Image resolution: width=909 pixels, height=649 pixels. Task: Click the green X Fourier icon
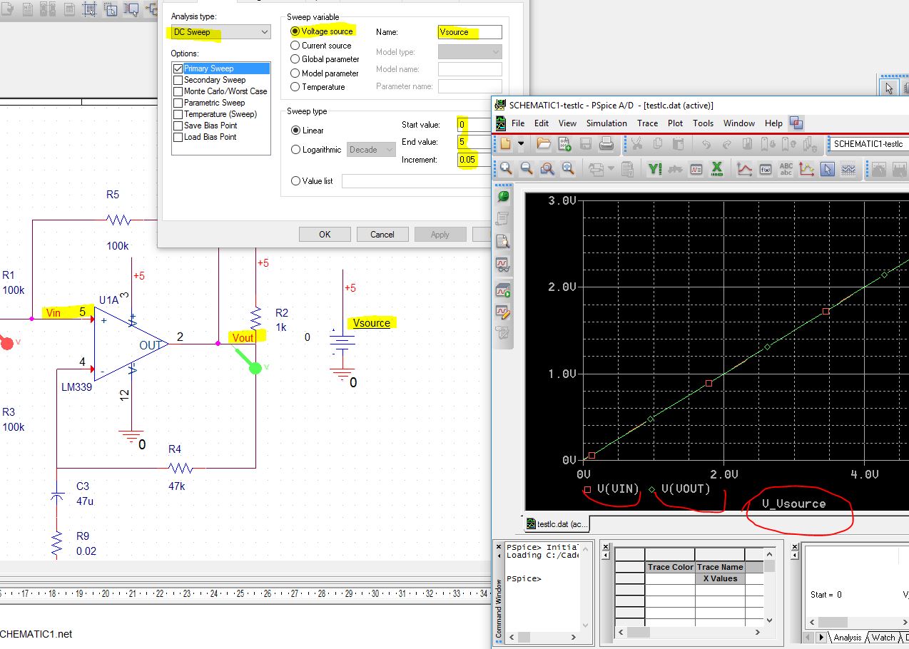tap(717, 169)
